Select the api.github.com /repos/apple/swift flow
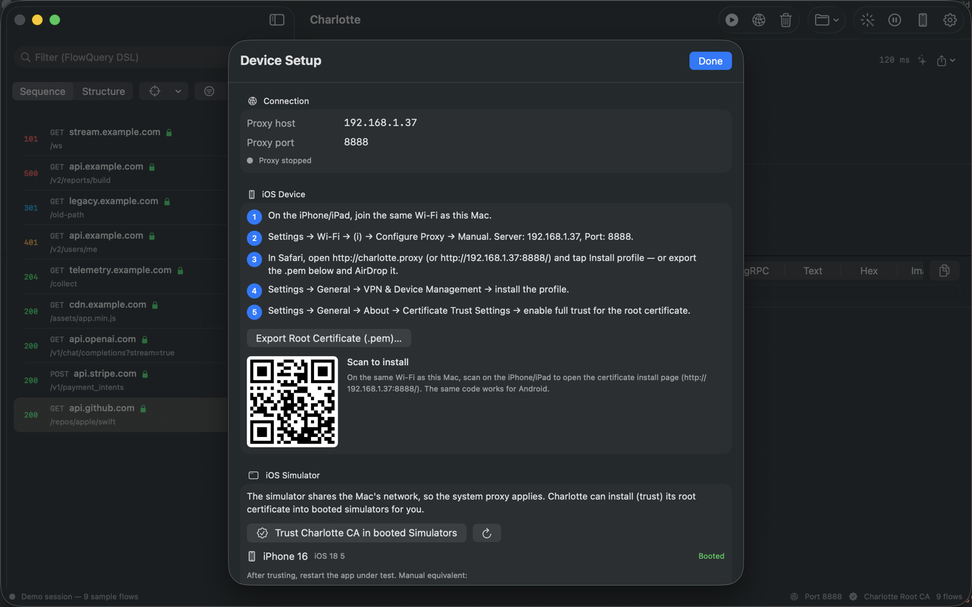Viewport: 972px width, 607px height. click(x=120, y=415)
